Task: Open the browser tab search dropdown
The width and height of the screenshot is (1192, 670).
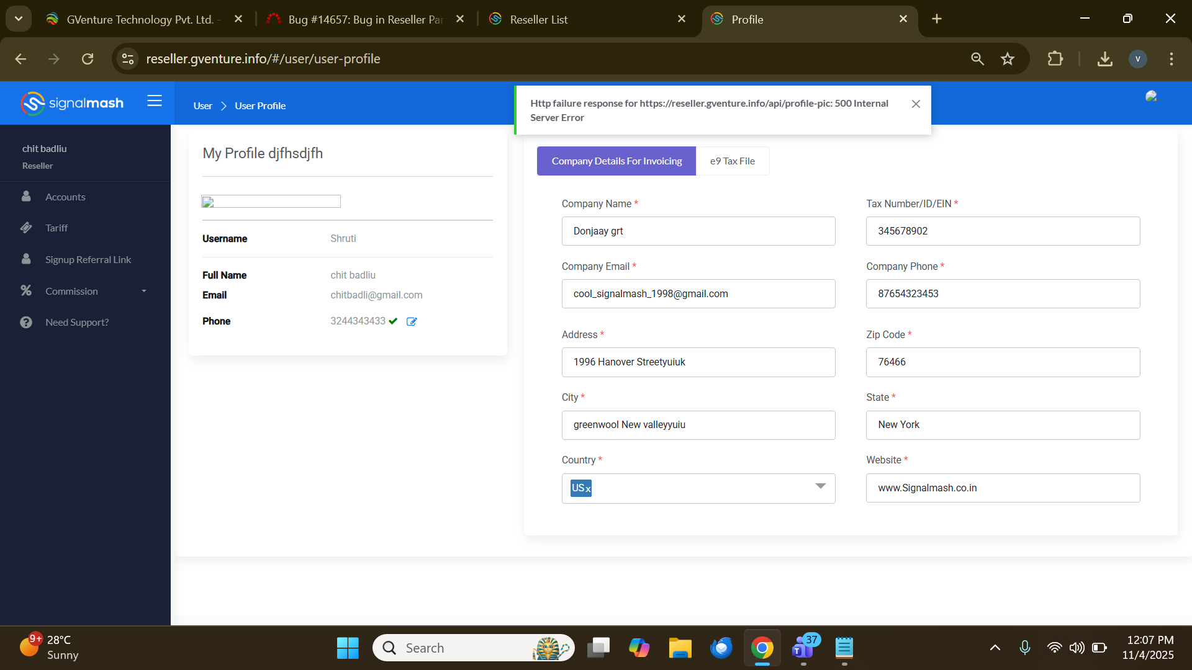Action: coord(19,19)
